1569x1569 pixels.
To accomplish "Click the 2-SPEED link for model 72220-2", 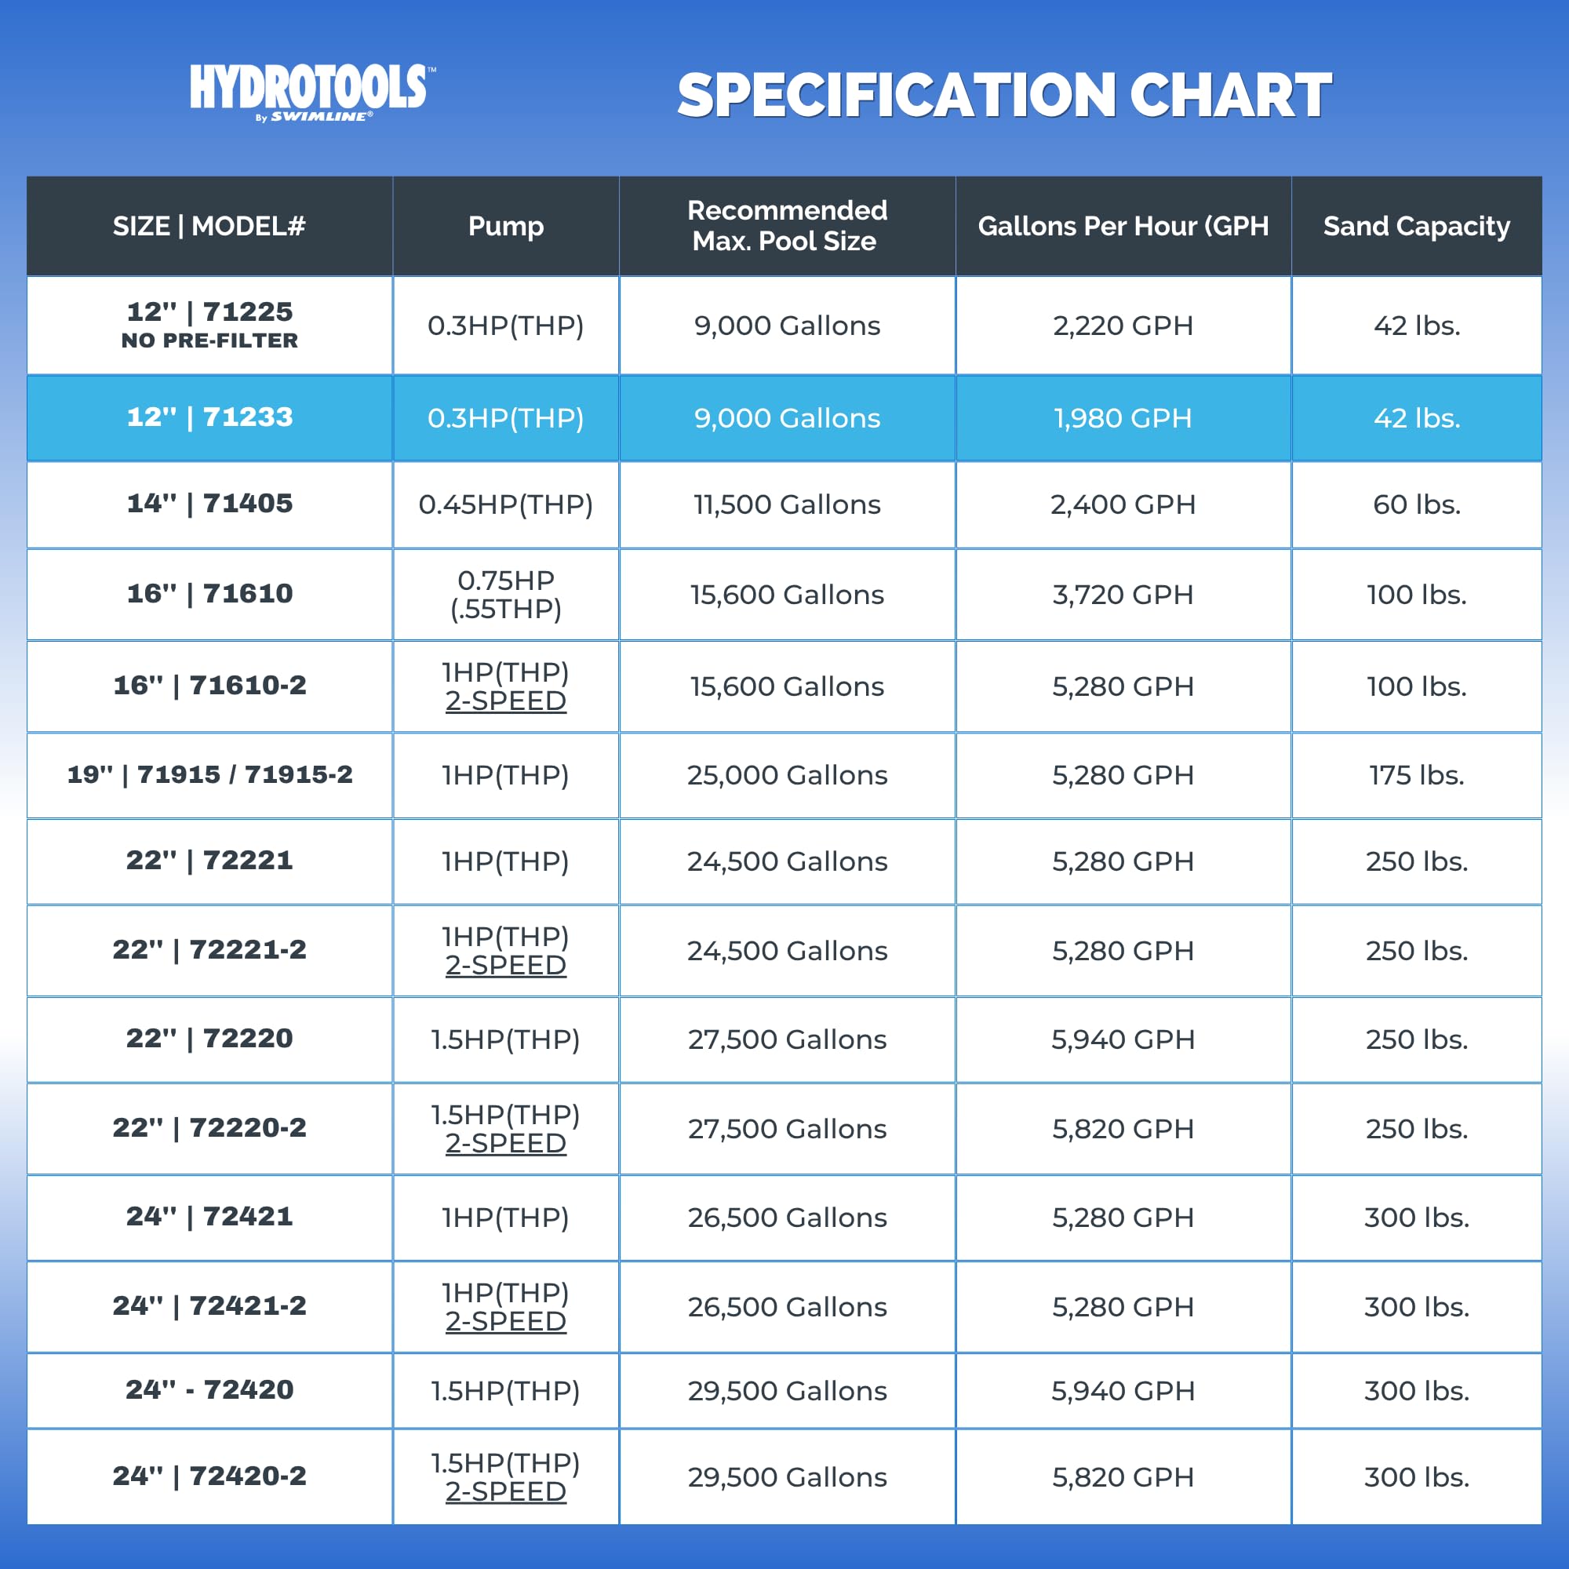I will (x=505, y=1143).
